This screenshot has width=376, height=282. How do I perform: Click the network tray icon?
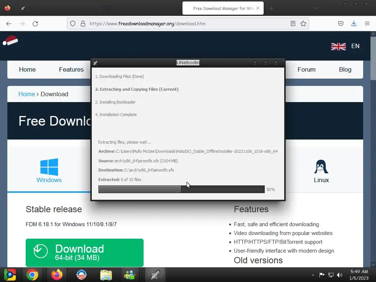pos(331,275)
